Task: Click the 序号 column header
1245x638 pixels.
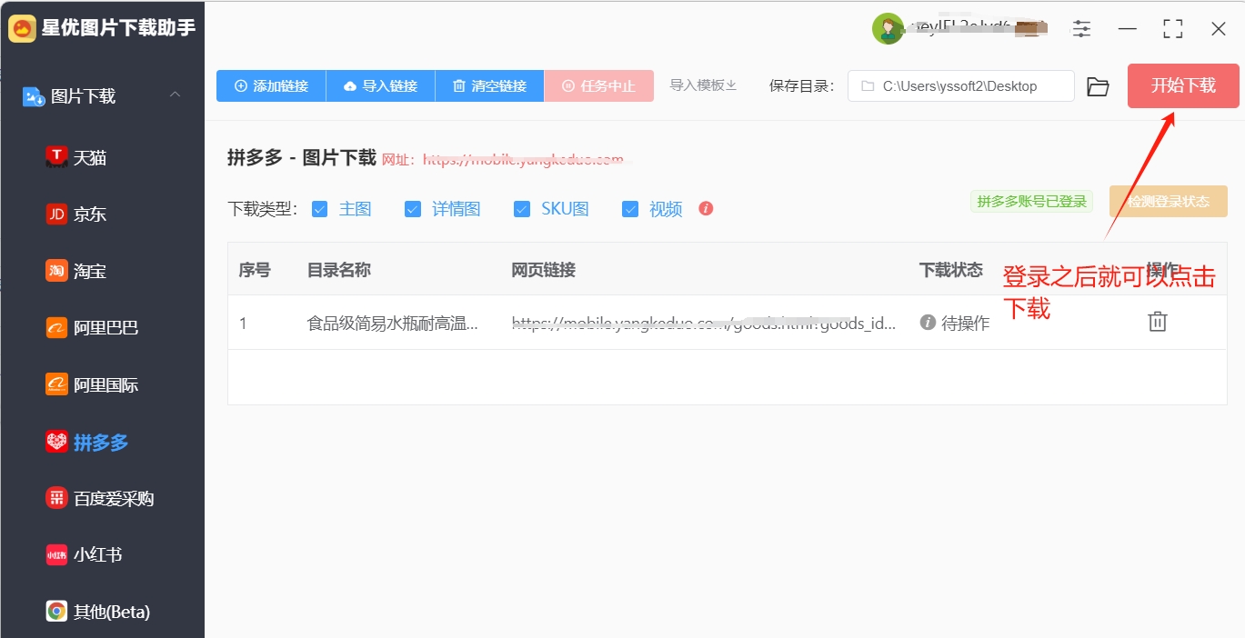Action: [255, 270]
